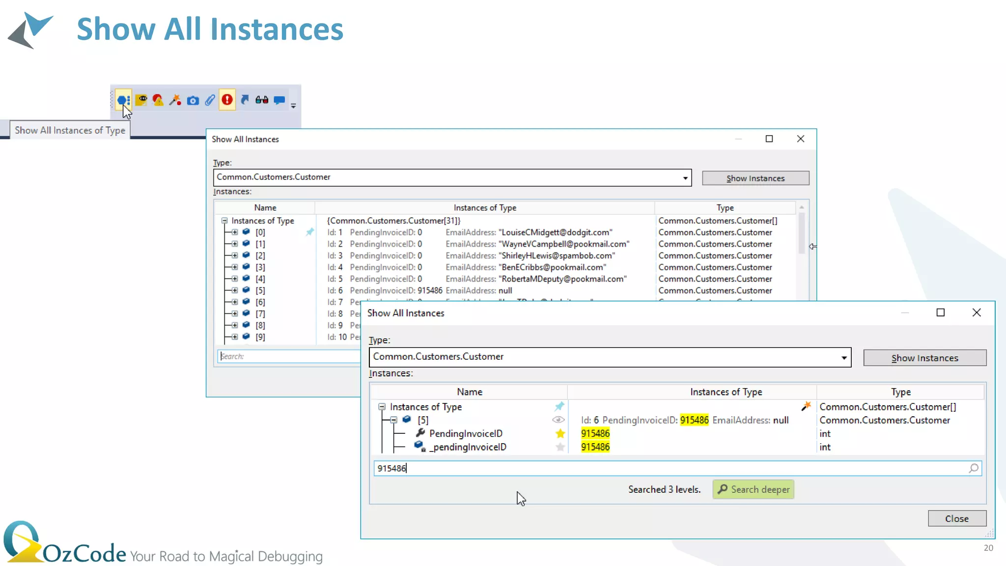Select row [9] in back window tree

[260, 337]
